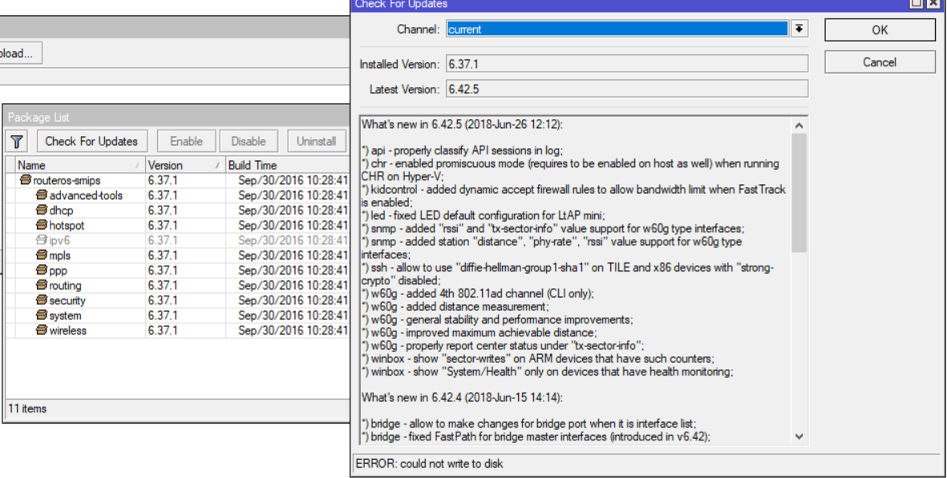
Task: Click the changelog scrollbar down arrow
Action: (x=799, y=436)
